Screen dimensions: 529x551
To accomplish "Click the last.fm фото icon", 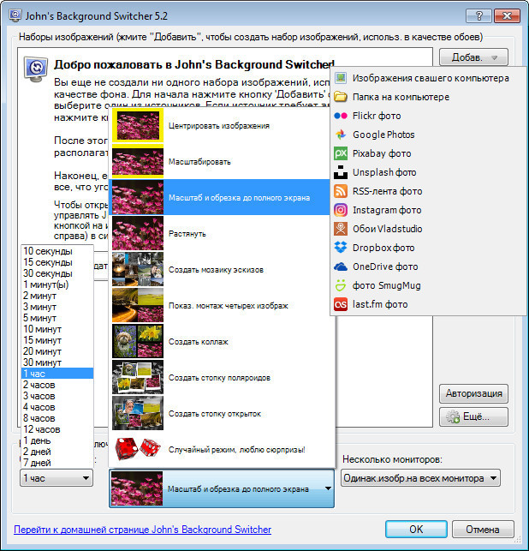I will pyautogui.click(x=341, y=304).
